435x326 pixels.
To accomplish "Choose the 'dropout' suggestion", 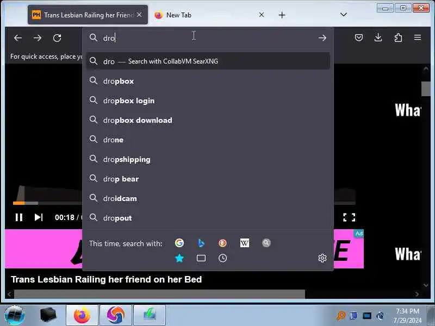I will click(x=208, y=218).
